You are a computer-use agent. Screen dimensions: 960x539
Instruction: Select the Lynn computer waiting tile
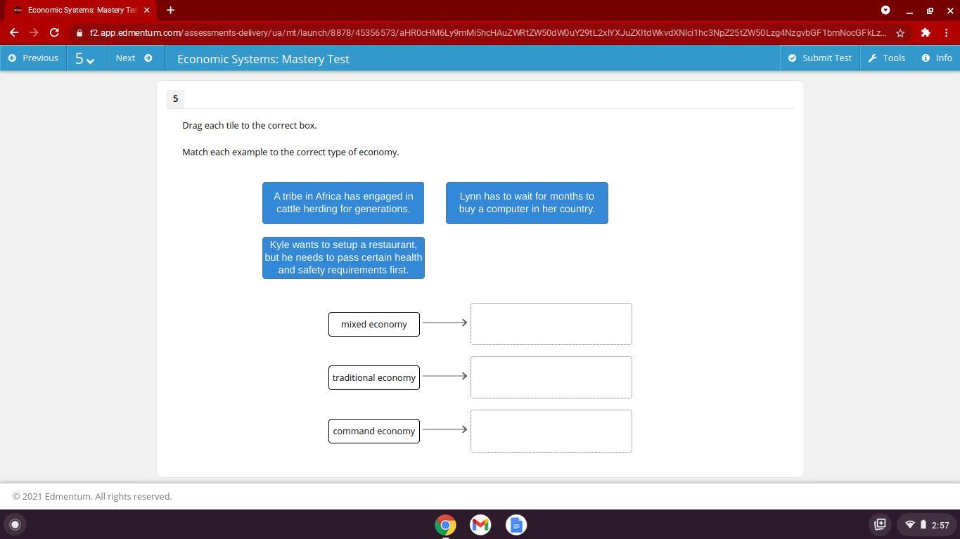[527, 202]
